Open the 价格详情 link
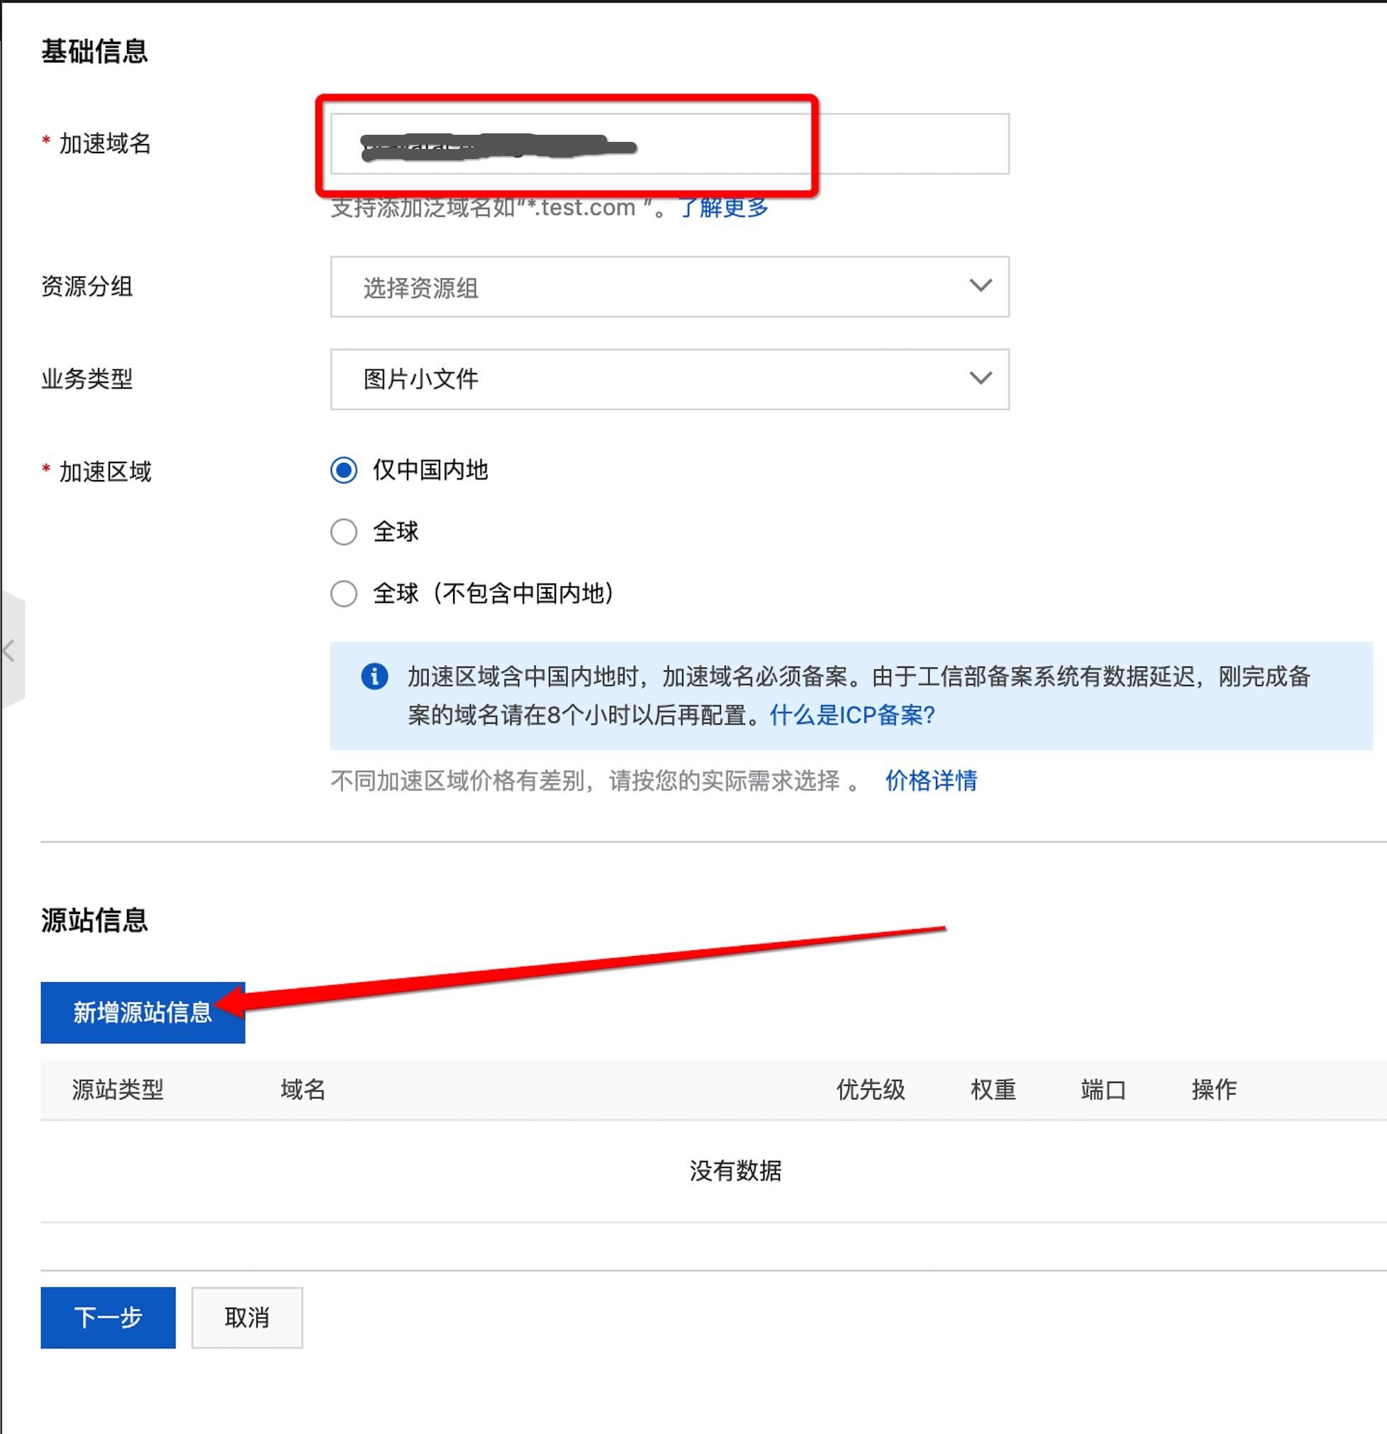Viewport: 1387px width, 1434px height. 930,781
